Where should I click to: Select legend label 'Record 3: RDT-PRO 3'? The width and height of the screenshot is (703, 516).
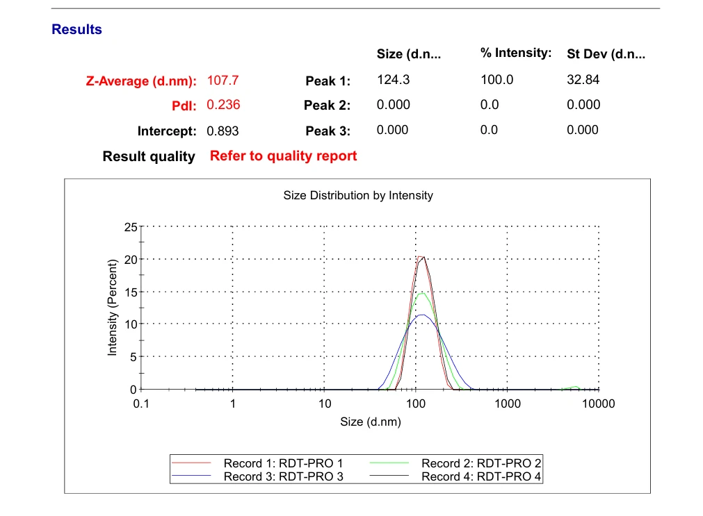pos(283,477)
